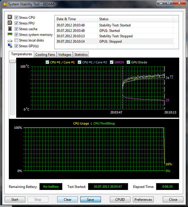Click the FPU icon beside Stress FPU
Screen dimensions: 188x207
10,23
